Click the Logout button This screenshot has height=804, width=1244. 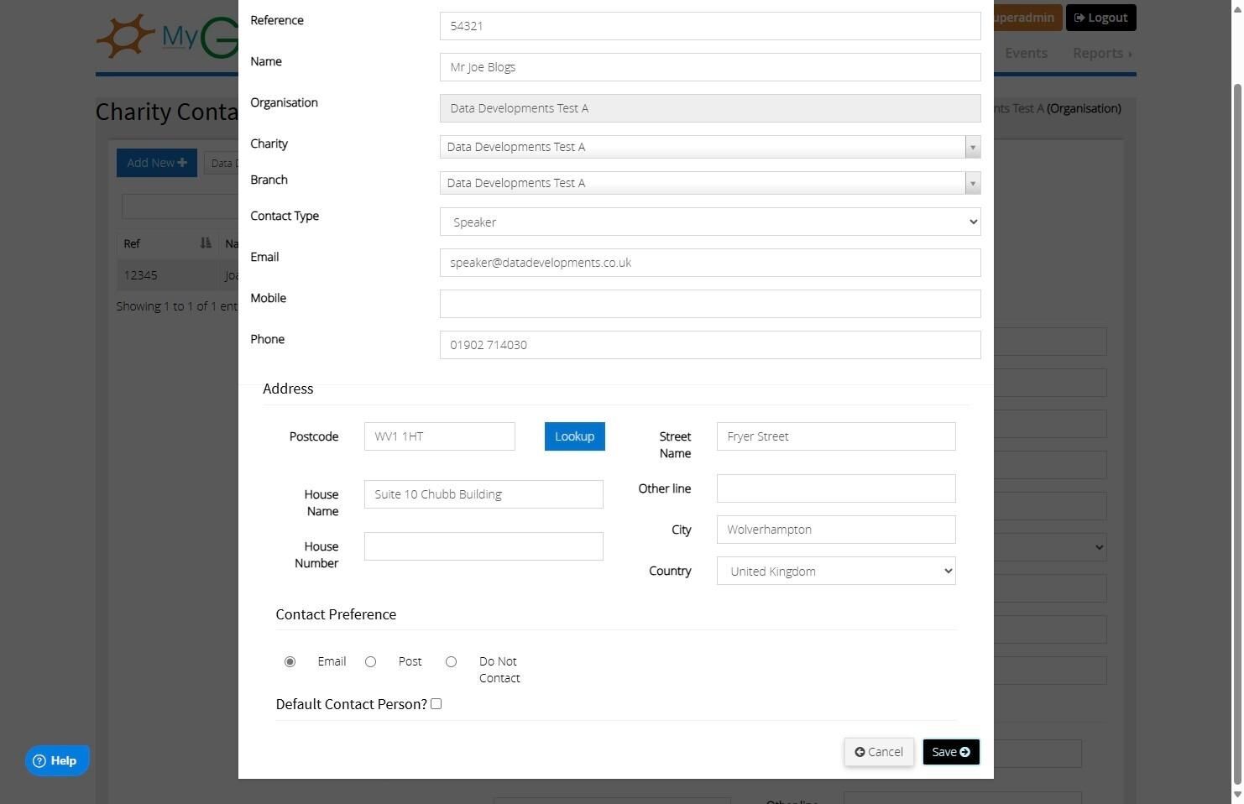pos(1100,18)
